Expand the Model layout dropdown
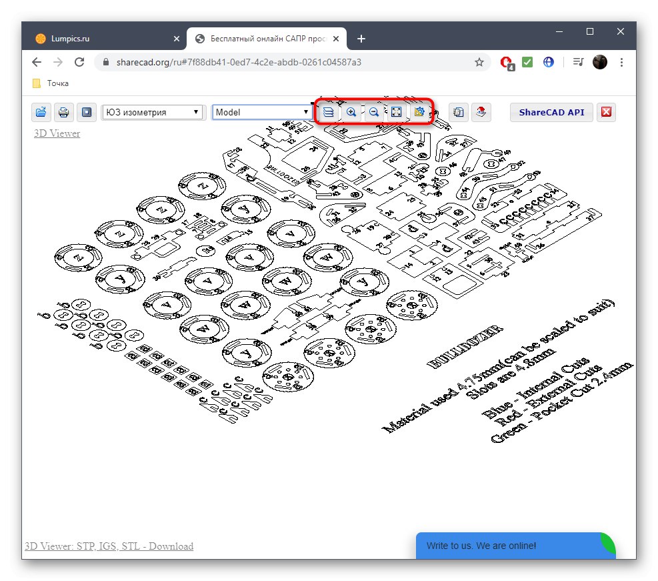This screenshot has height=581, width=658. tap(261, 111)
